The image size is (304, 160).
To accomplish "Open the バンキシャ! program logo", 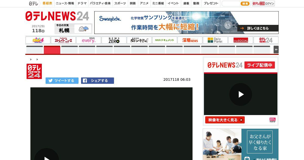I will 139,40.
